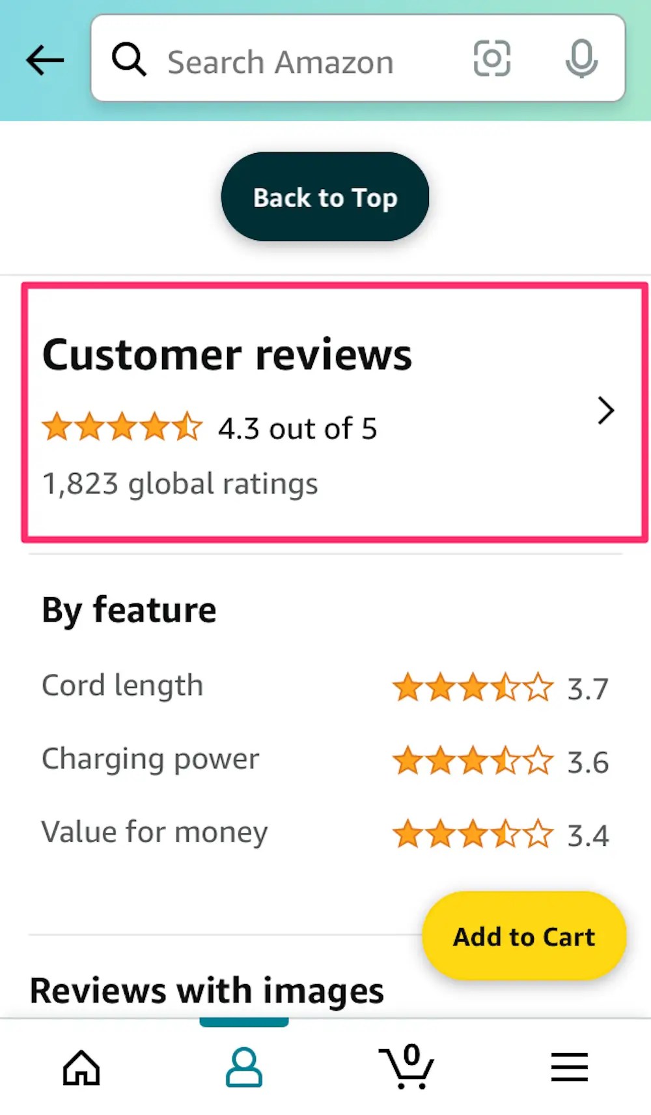Select the Value for money feature rating
The height and width of the screenshot is (1115, 651).
[x=471, y=833]
